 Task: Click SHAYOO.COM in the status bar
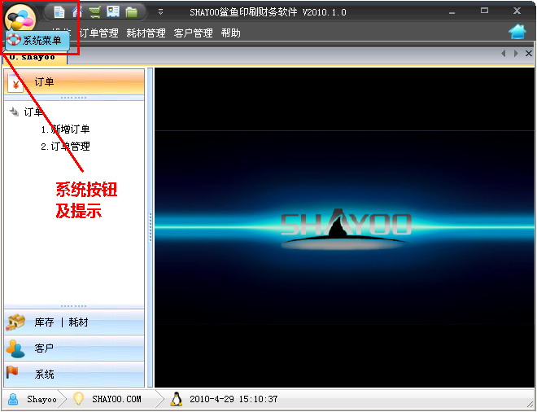pyautogui.click(x=116, y=399)
